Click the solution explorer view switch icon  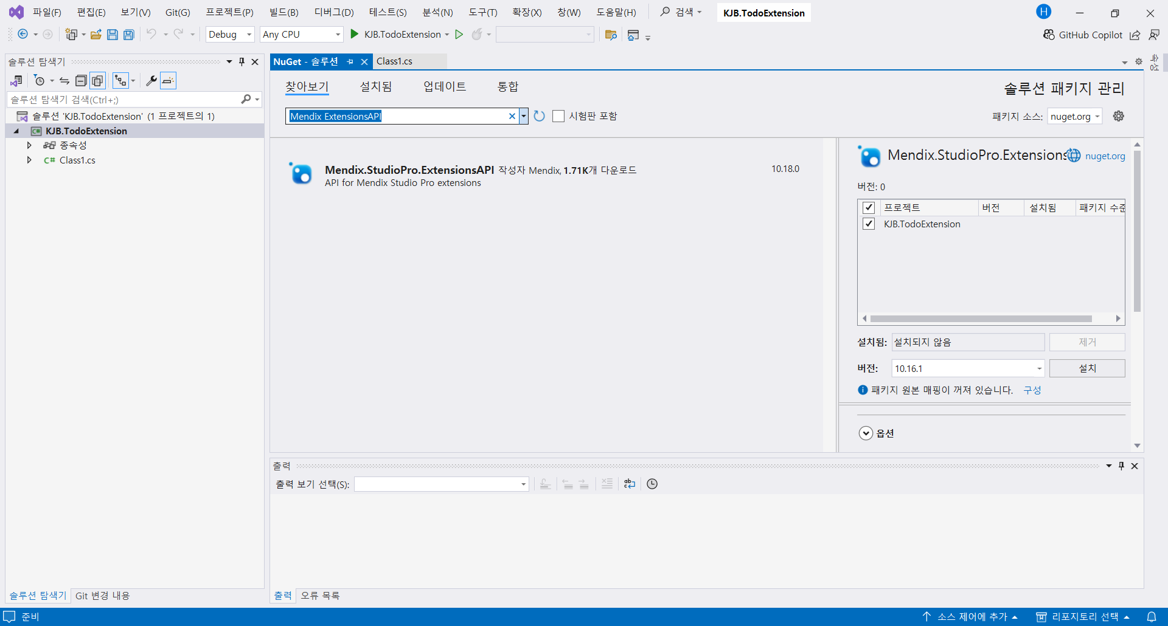[16, 80]
